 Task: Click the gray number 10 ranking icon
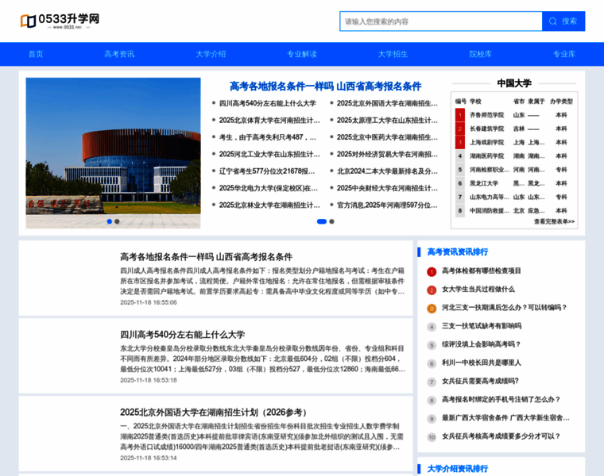click(432, 436)
